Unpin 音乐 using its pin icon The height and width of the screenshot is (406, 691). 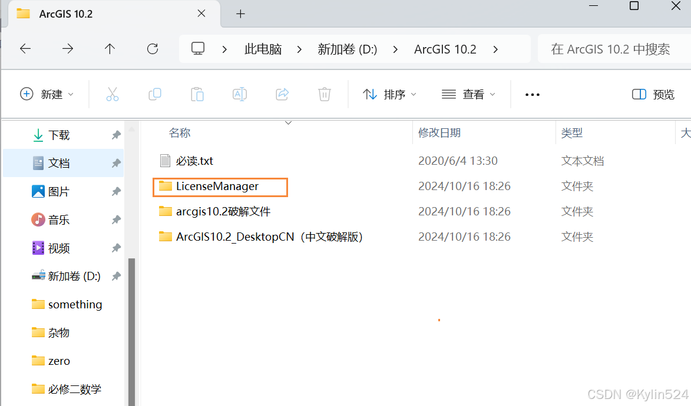tap(116, 219)
